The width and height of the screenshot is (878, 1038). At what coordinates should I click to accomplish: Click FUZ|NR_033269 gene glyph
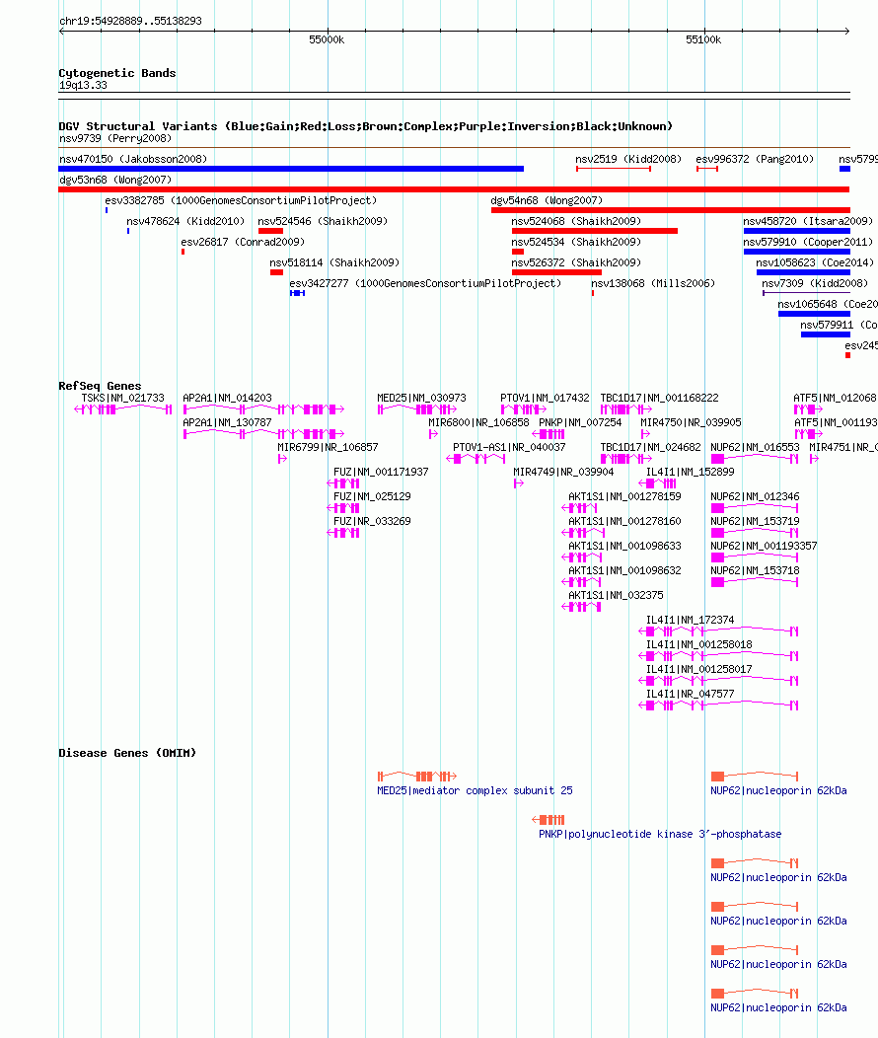pyautogui.click(x=343, y=533)
